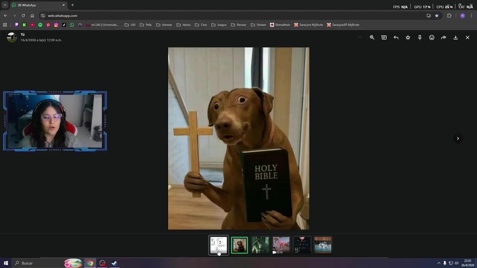Image resolution: width=477 pixels, height=268 pixels.
Task: Click the sender name Tú
Action: click(23, 35)
